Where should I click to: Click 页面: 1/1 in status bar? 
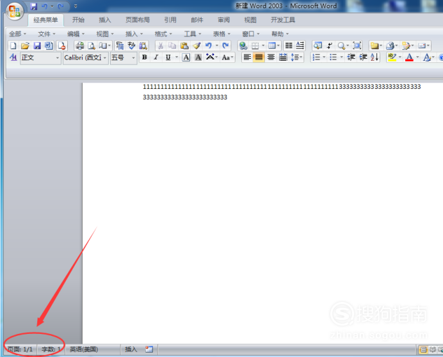pyautogui.click(x=20, y=349)
